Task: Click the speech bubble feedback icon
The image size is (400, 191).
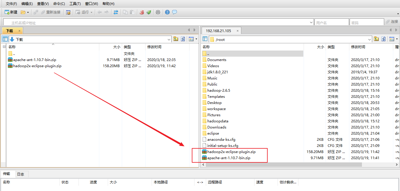Action: 175,12
